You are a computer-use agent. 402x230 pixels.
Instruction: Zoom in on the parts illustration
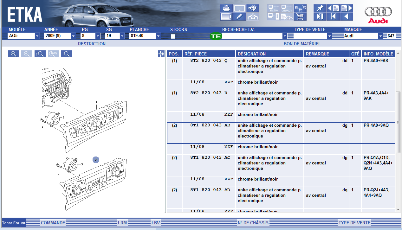pos(14,54)
